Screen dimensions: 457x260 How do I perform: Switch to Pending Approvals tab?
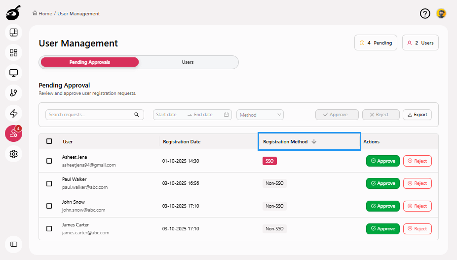tap(90, 62)
